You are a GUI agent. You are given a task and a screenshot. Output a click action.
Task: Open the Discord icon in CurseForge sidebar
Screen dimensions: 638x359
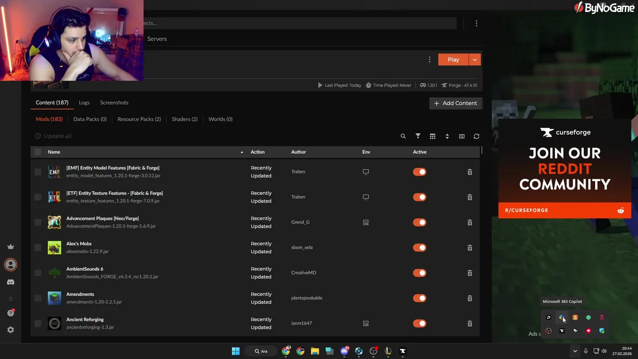click(10, 282)
